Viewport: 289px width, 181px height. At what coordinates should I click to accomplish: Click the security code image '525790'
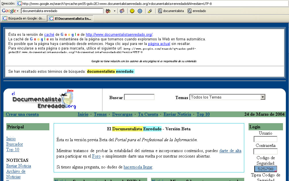pos(265,169)
